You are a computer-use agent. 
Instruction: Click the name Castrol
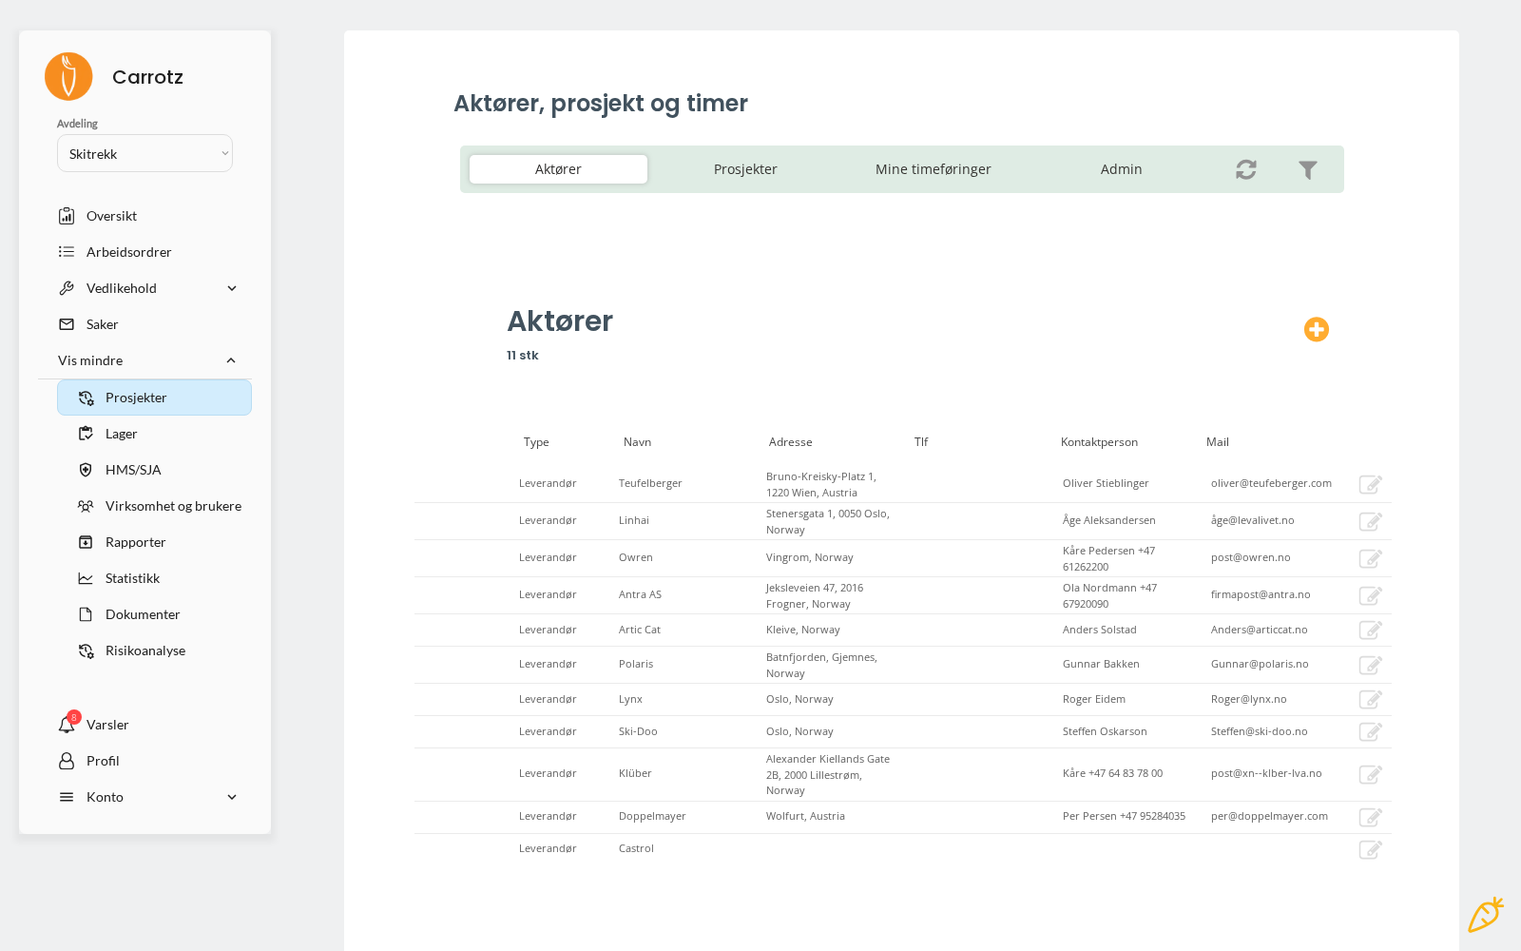[636, 848]
